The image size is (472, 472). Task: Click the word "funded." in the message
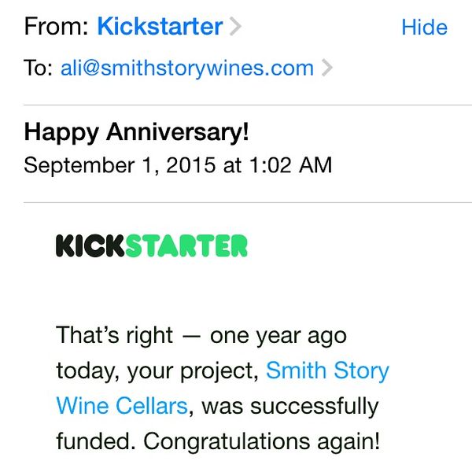click(x=96, y=441)
